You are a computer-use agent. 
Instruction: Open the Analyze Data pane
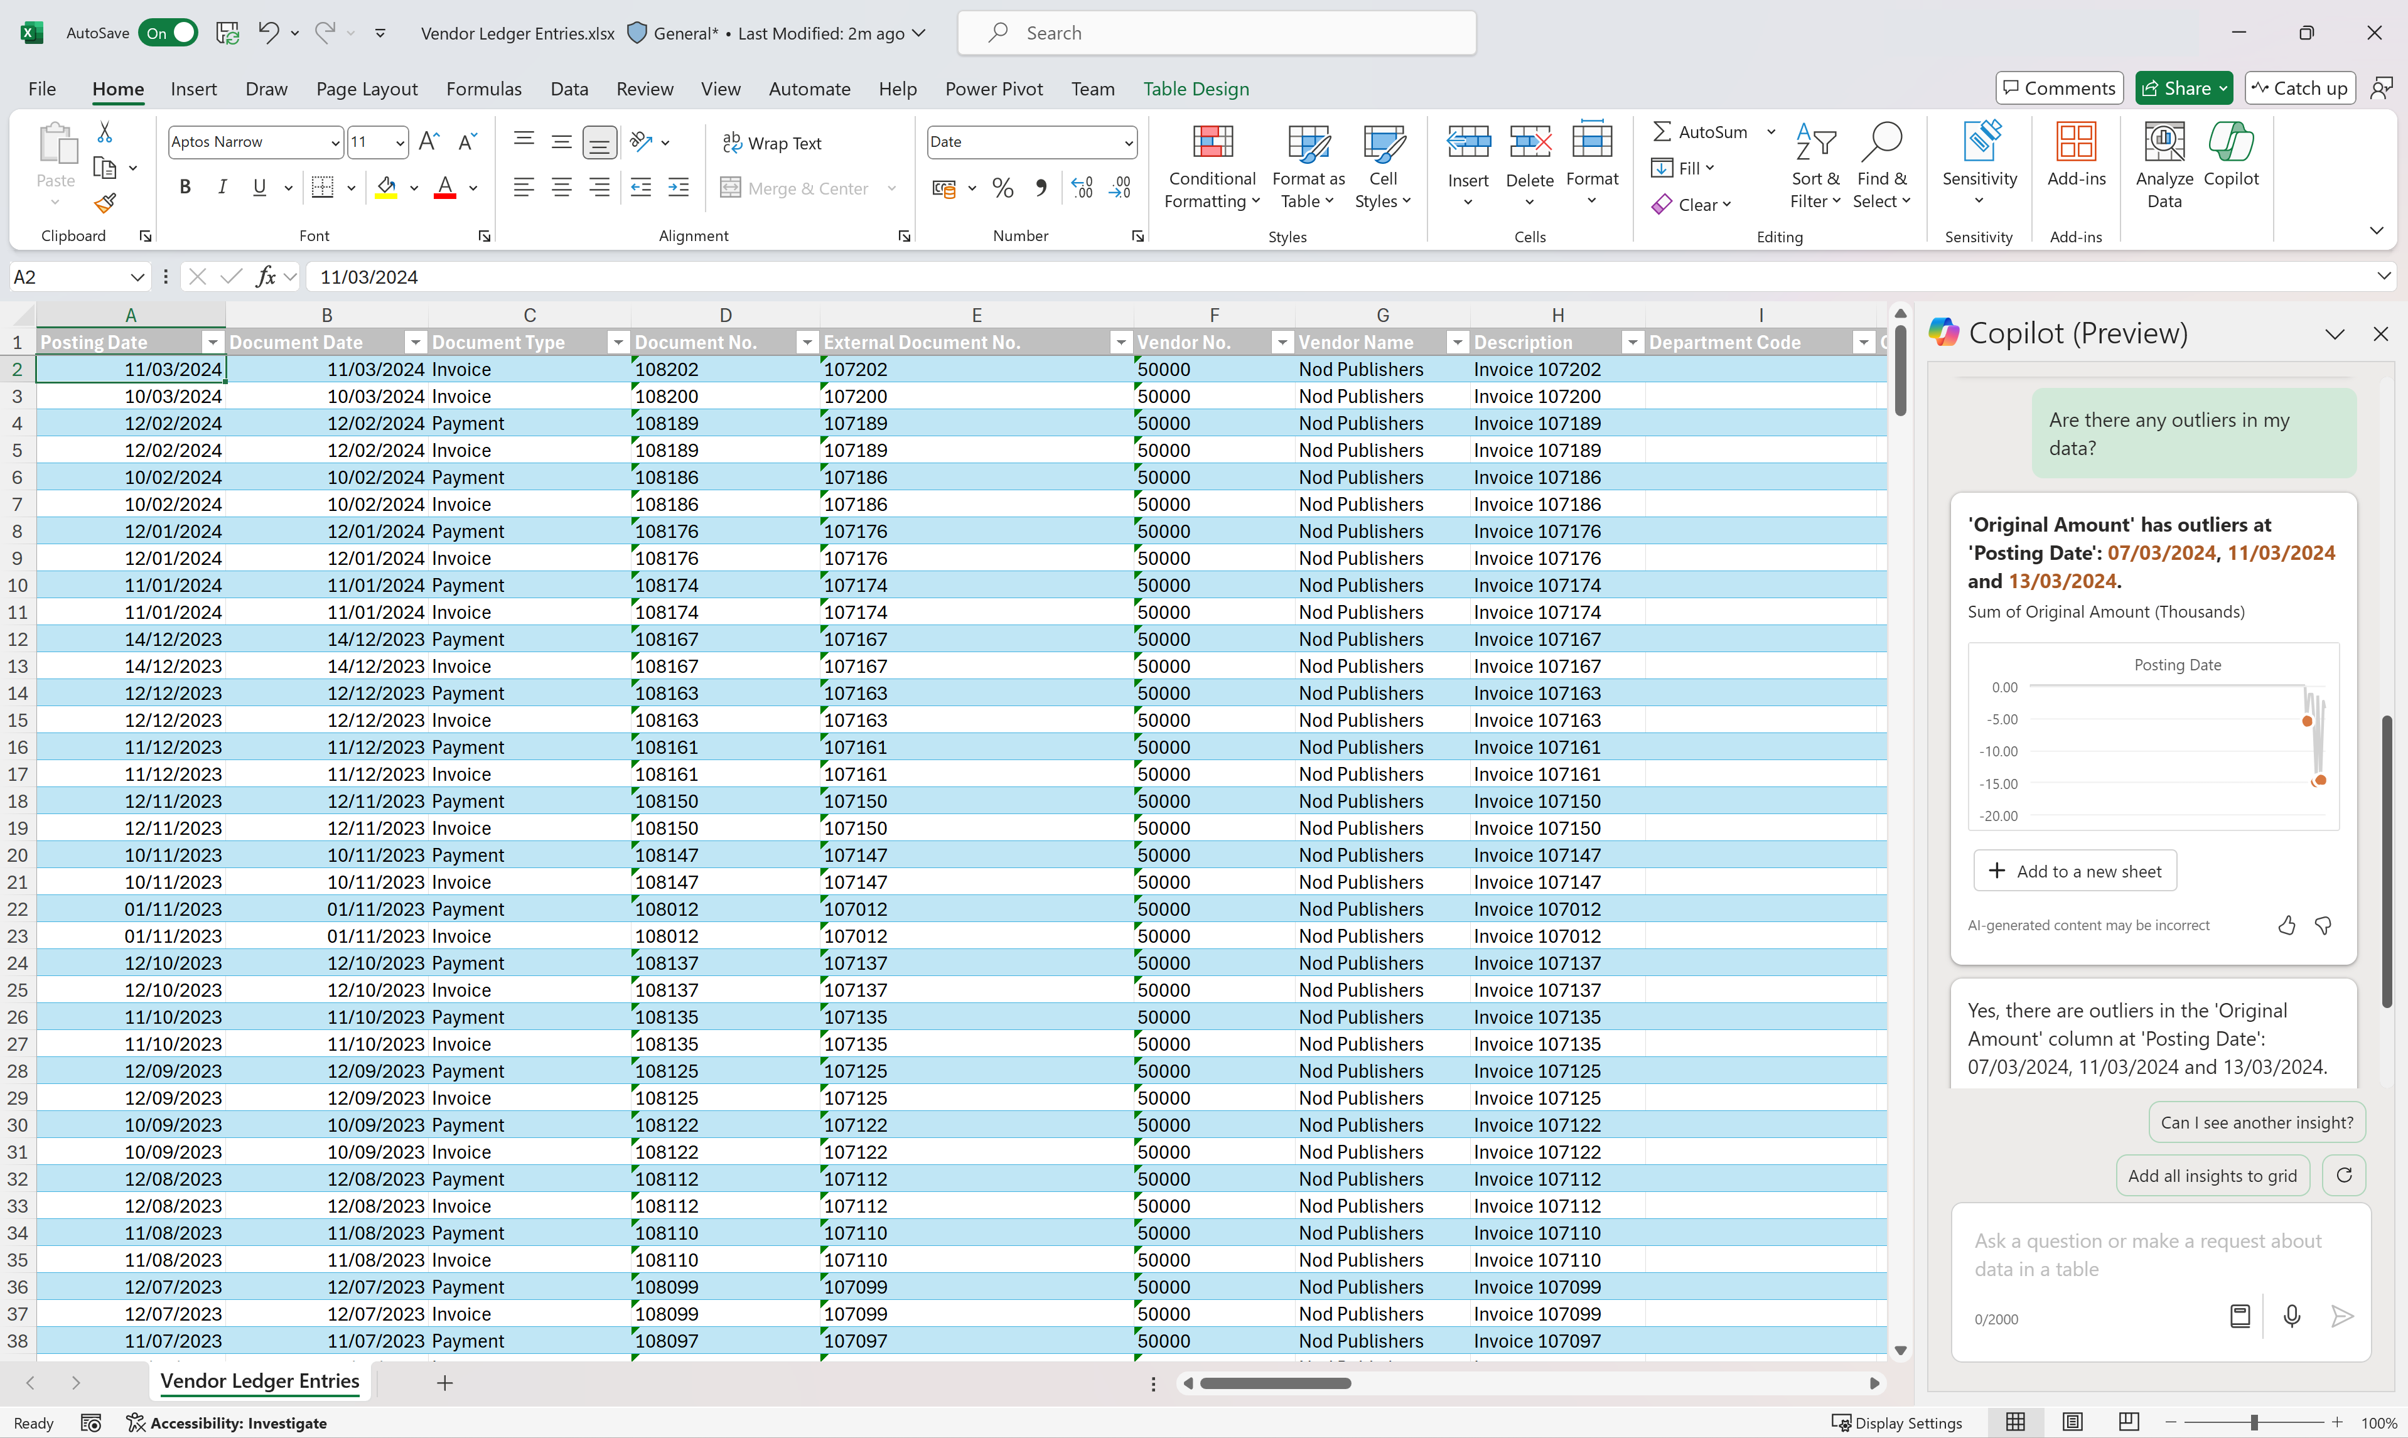(x=2164, y=163)
